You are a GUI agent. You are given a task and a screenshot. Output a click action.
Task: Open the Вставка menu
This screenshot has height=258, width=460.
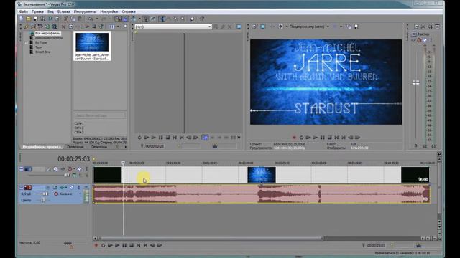pyautogui.click(x=63, y=11)
